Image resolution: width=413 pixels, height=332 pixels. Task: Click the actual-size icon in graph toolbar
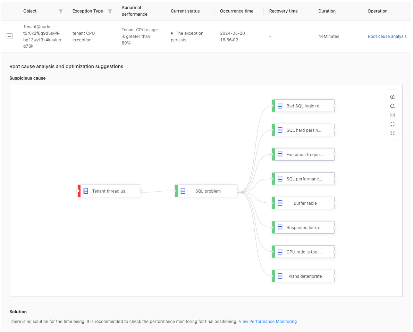pyautogui.click(x=392, y=115)
